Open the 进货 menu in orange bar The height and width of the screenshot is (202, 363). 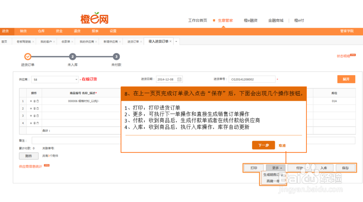(5, 31)
